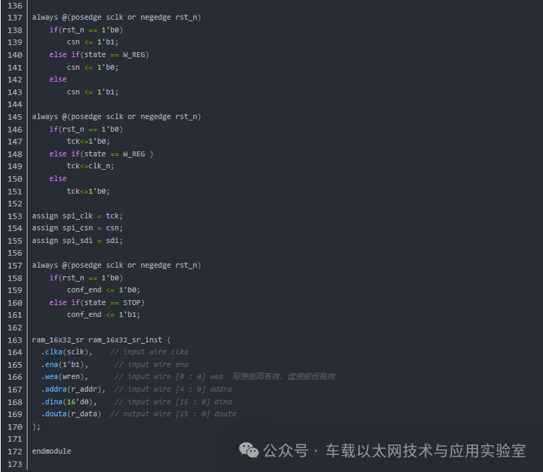Image resolution: width=543 pixels, height=472 pixels.
Task: Click 'else if(state == STOP)' line
Action: [x=97, y=302]
